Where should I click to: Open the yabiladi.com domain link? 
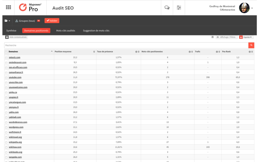15,117
